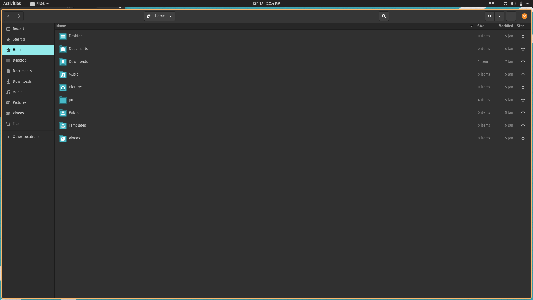Viewport: 533px width, 300px height.
Task: Toggle sort order arrow in Name header
Action: click(472, 26)
